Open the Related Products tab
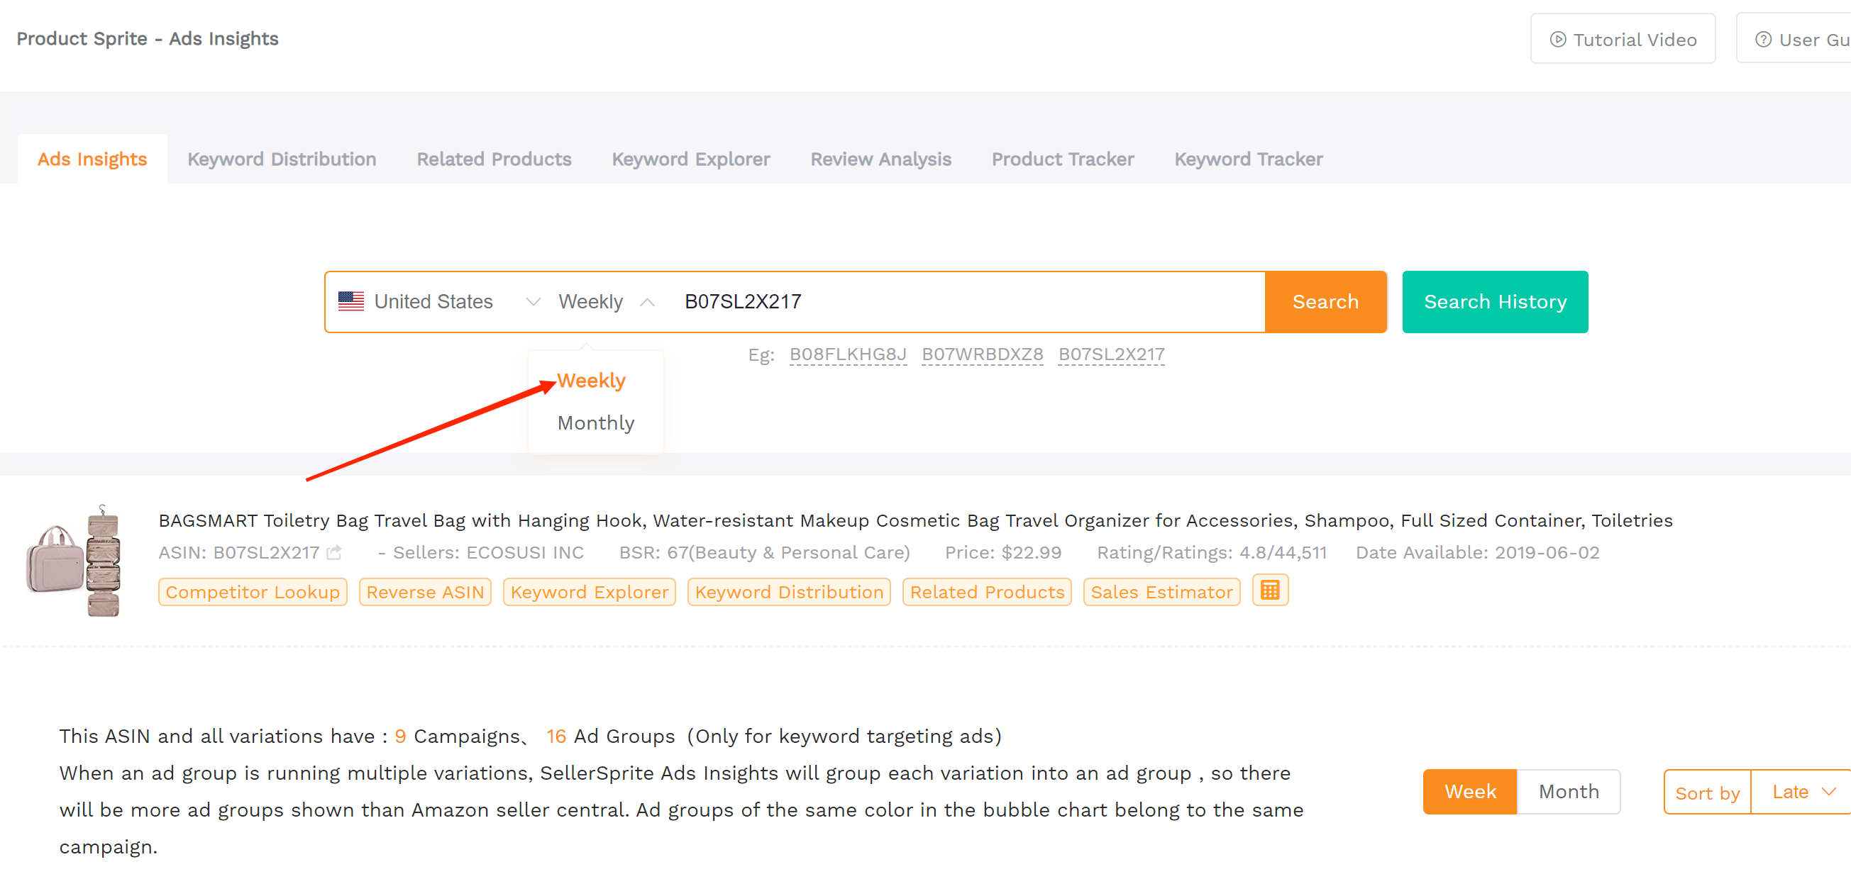Screen dimensions: 1851x879 tap(494, 159)
